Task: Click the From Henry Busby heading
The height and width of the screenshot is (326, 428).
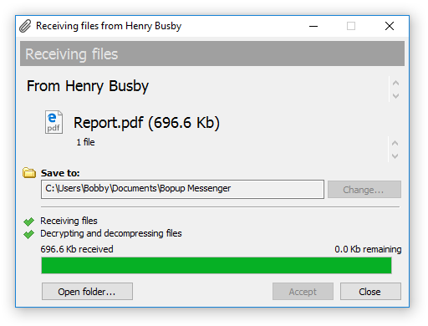Action: coord(88,86)
